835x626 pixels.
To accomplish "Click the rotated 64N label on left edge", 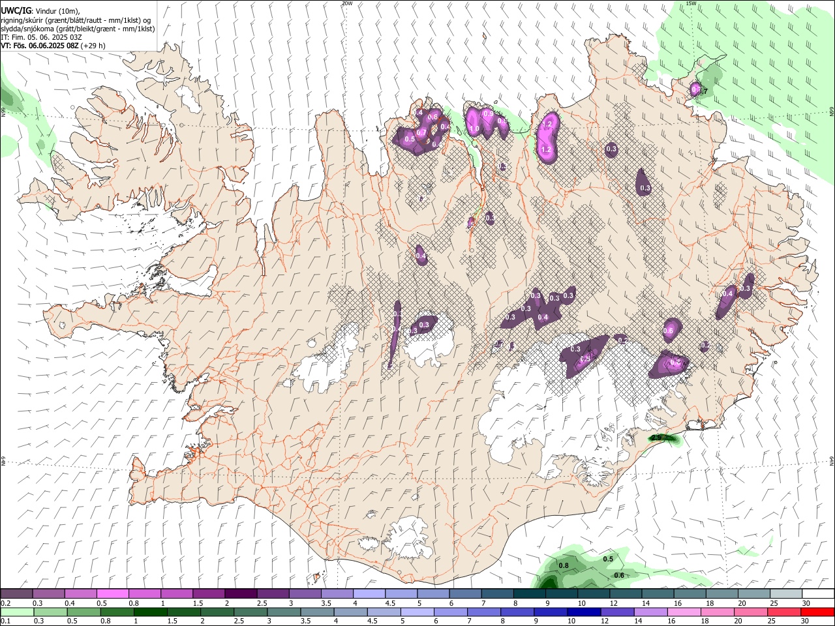I will click(3, 460).
